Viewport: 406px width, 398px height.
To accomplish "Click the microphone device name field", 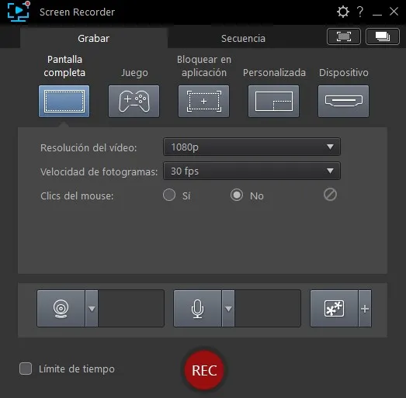I will tap(268, 309).
